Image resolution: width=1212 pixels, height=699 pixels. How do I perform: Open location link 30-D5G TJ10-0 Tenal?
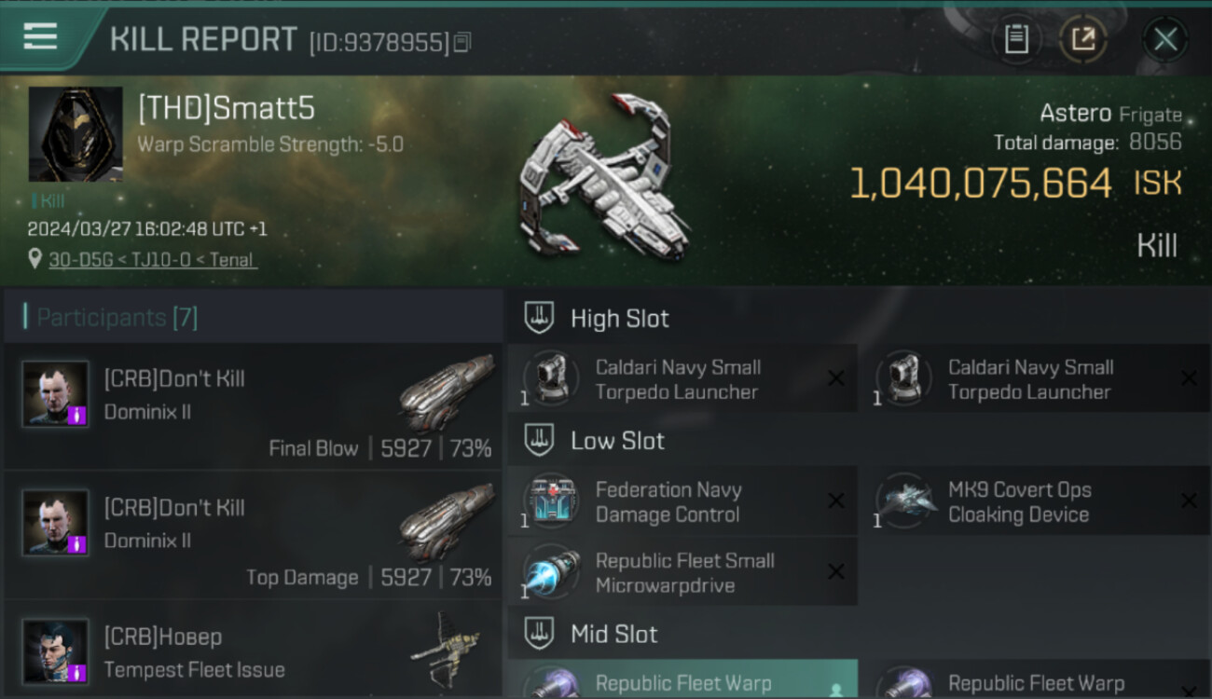[x=153, y=260]
